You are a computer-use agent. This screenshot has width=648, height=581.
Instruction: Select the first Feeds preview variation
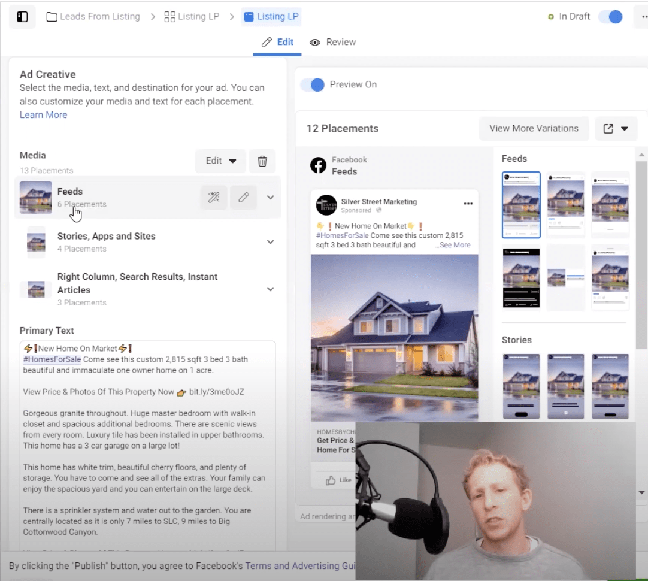(521, 205)
